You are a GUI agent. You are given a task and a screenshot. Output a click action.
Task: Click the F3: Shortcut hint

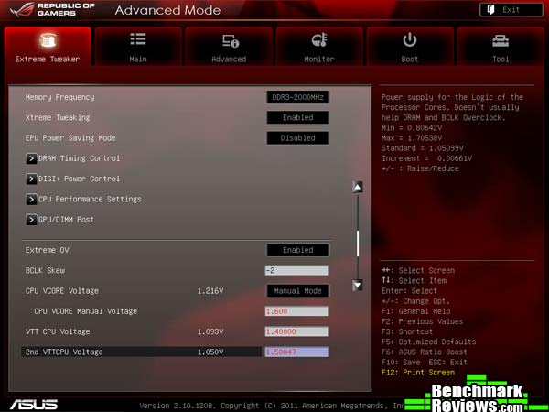click(407, 331)
